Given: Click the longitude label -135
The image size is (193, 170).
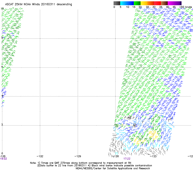Looking at the screenshot, I should pos(3,156).
